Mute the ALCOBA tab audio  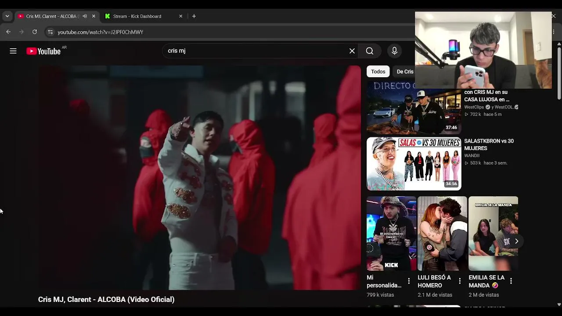(85, 16)
